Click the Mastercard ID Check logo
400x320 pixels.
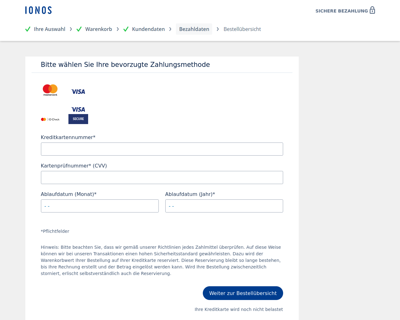(50, 119)
